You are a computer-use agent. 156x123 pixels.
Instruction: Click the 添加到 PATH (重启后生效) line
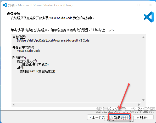[x=37, y=71]
